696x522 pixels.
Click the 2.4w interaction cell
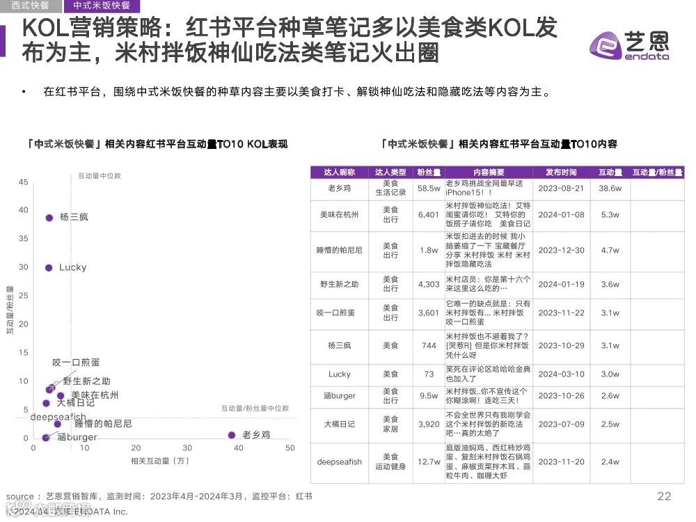click(610, 462)
